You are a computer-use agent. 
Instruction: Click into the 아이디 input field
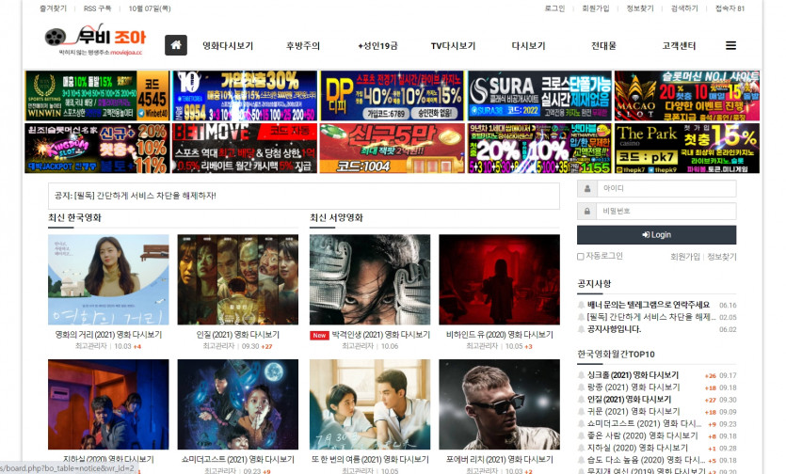coord(666,189)
